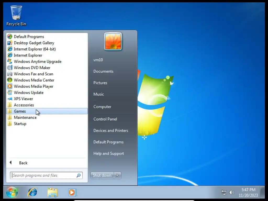
Task: Click the Search programs and files box
Action: (x=46, y=175)
